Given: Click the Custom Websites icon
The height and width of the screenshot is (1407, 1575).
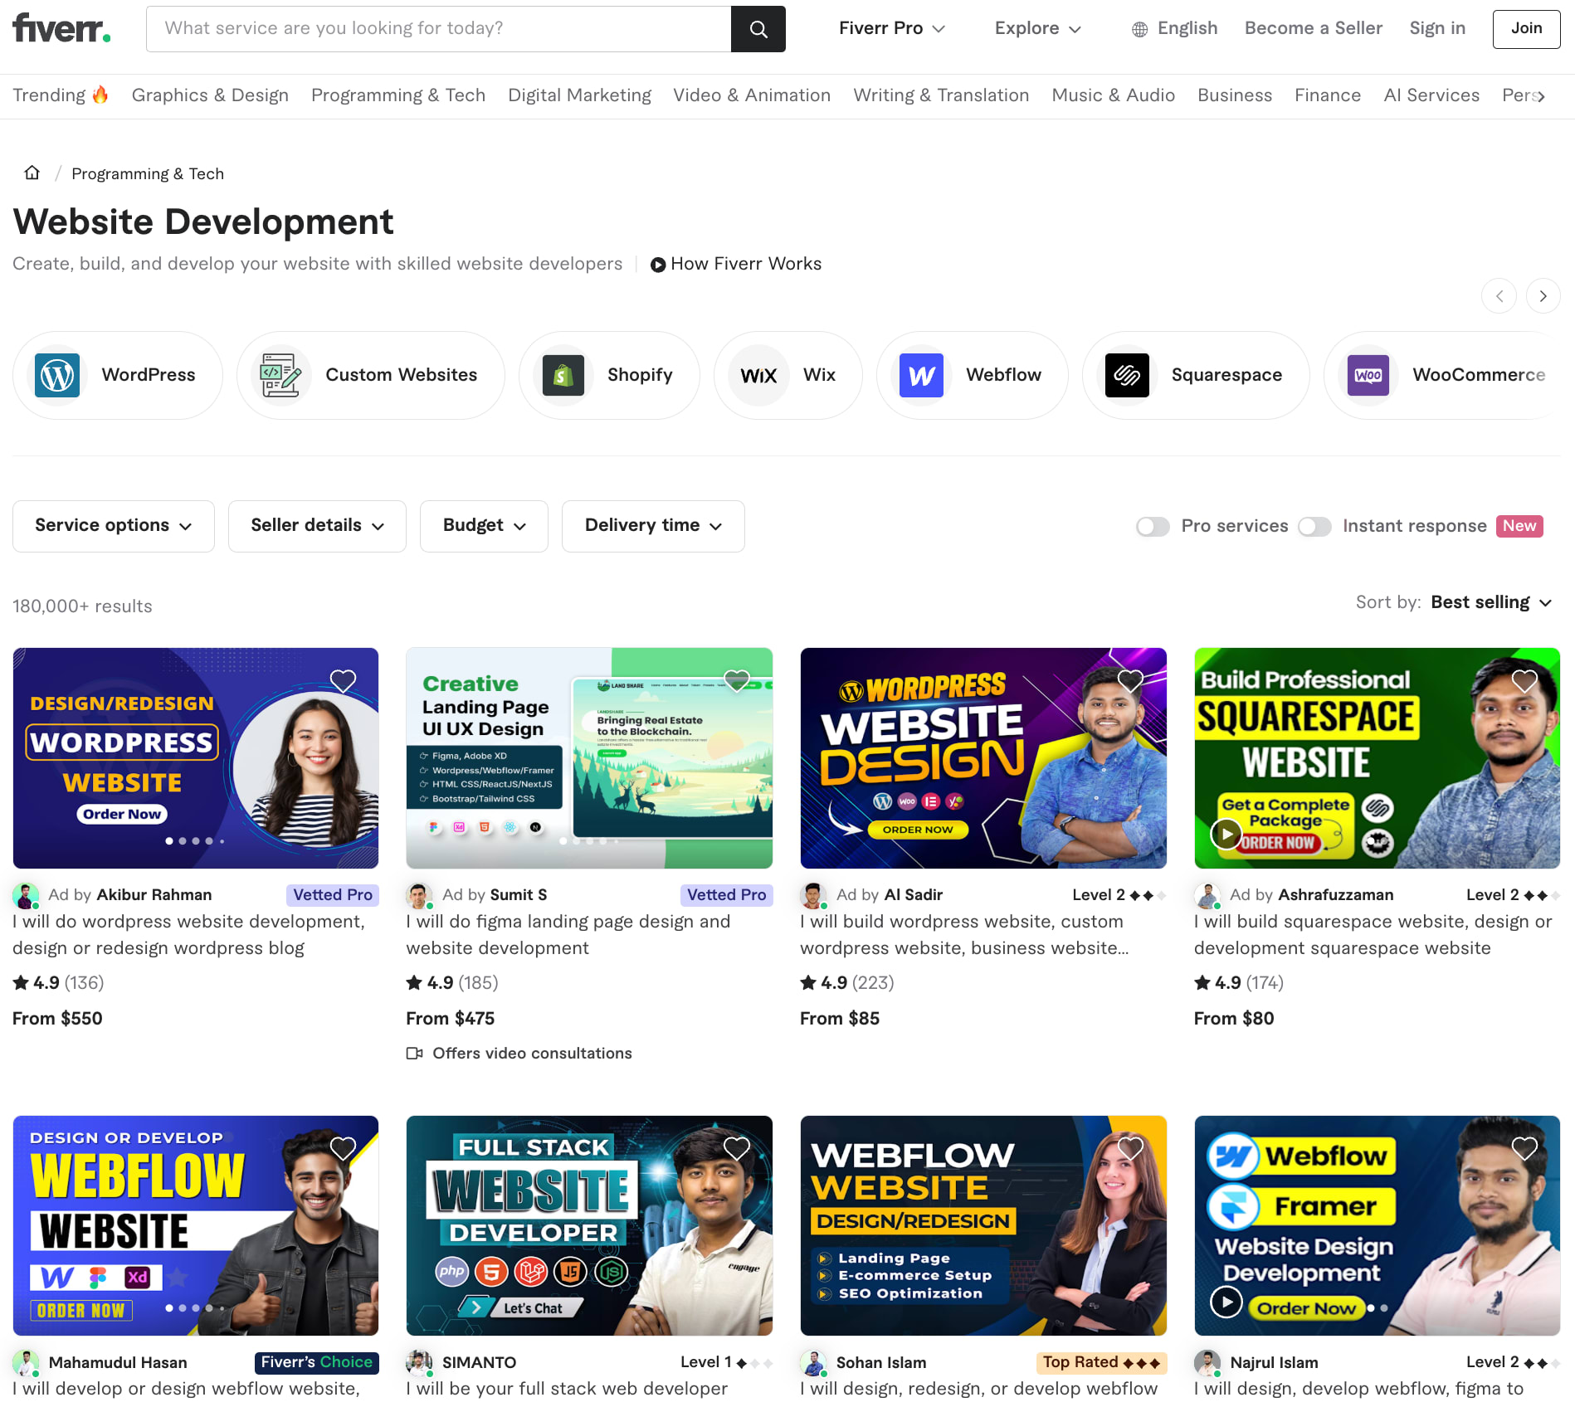Looking at the screenshot, I should (280, 375).
